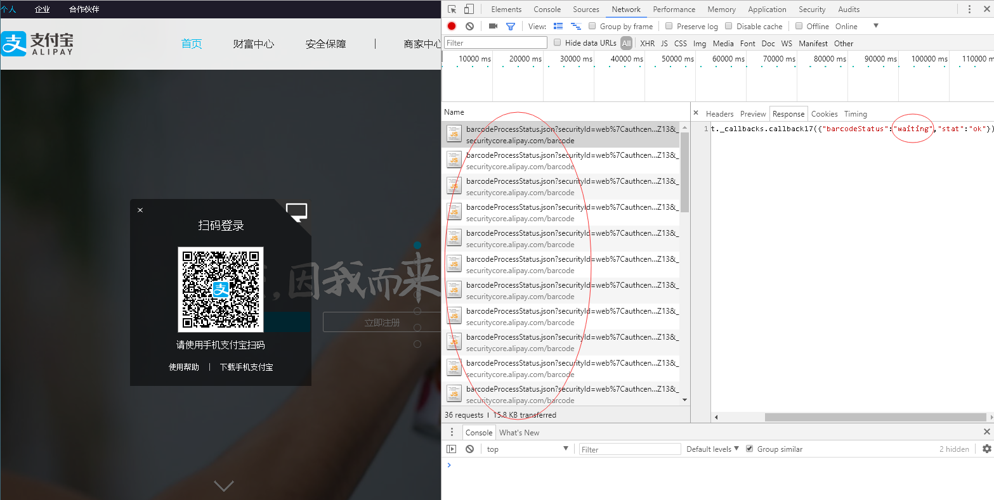994x500 pixels.
Task: Open the console drawer three-dot menu
Action: pos(452,432)
